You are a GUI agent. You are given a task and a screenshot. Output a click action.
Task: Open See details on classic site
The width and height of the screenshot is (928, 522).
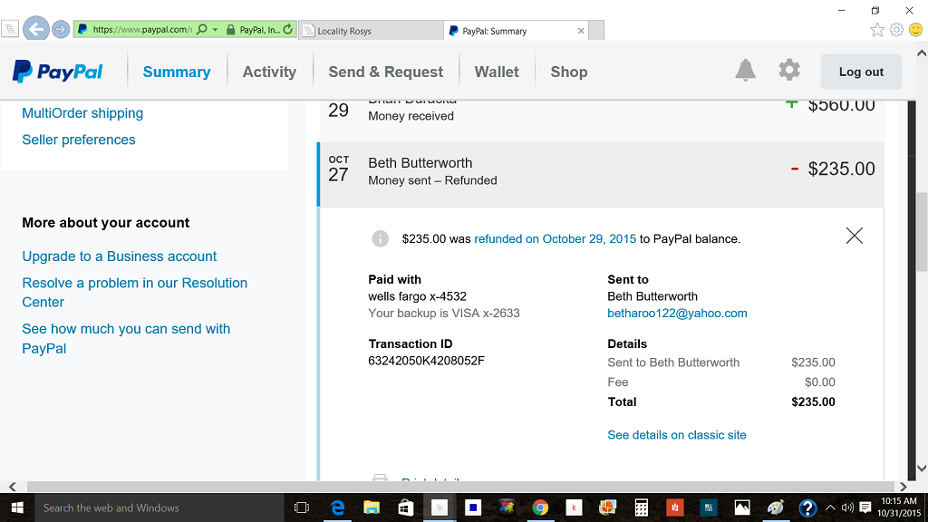pyautogui.click(x=676, y=435)
